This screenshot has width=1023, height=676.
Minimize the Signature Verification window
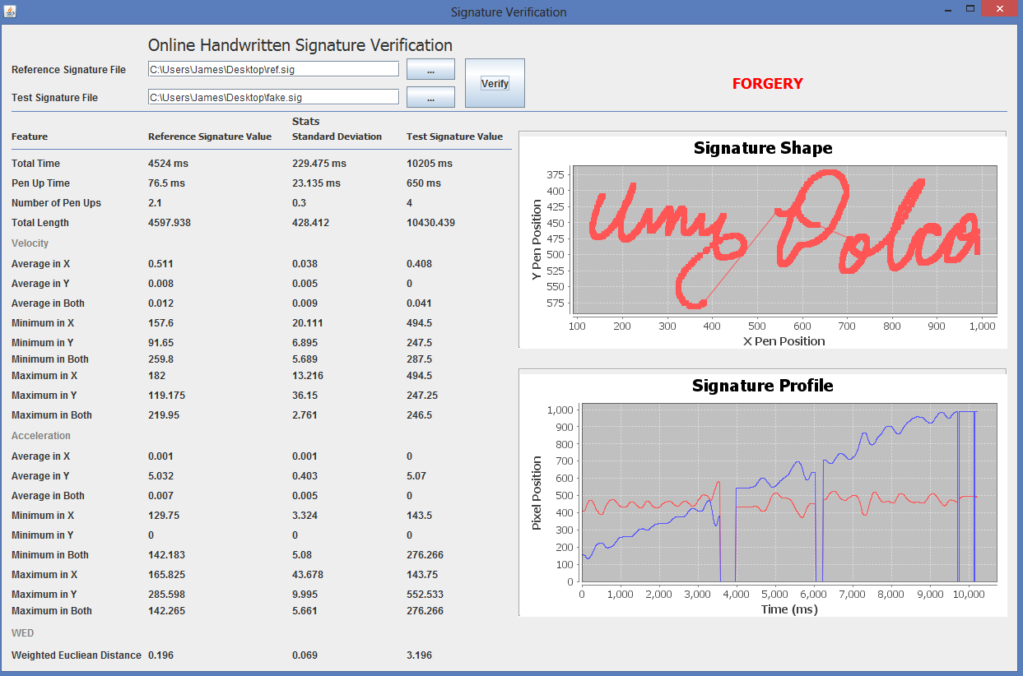(946, 9)
